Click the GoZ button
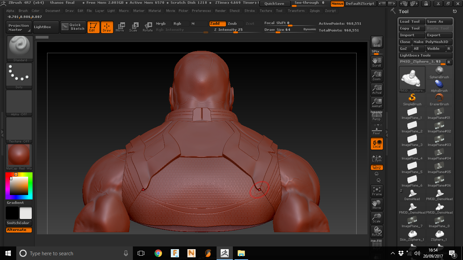The width and height of the screenshot is (463, 260). [x=405, y=49]
